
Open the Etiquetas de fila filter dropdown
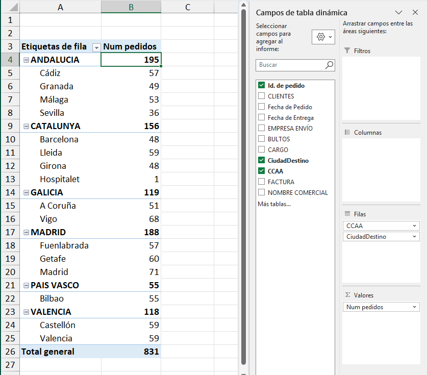coord(96,47)
